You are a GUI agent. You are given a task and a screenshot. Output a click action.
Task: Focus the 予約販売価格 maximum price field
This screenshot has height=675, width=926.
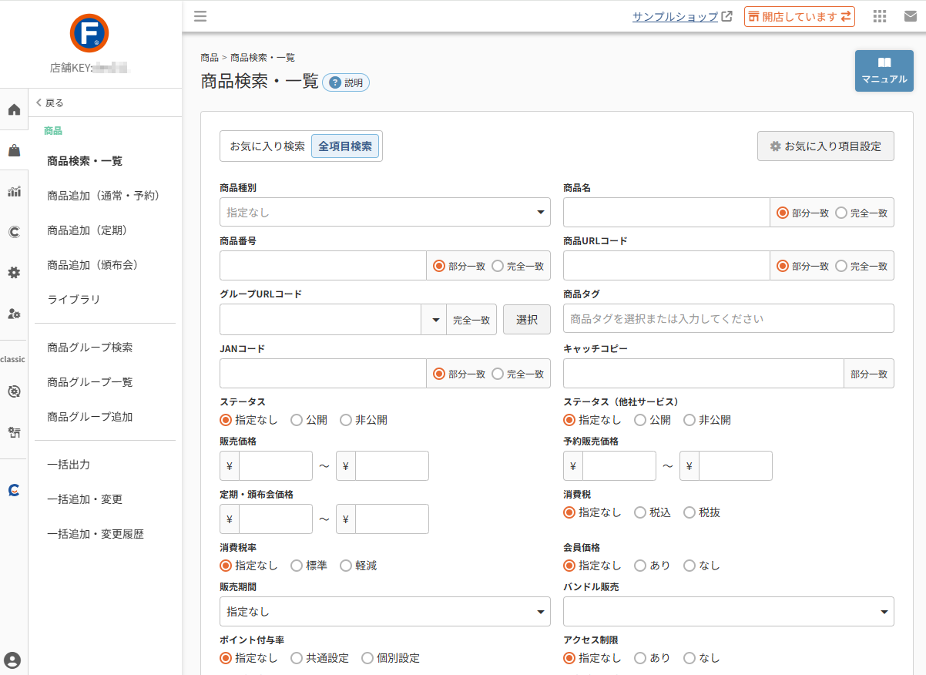click(x=735, y=466)
